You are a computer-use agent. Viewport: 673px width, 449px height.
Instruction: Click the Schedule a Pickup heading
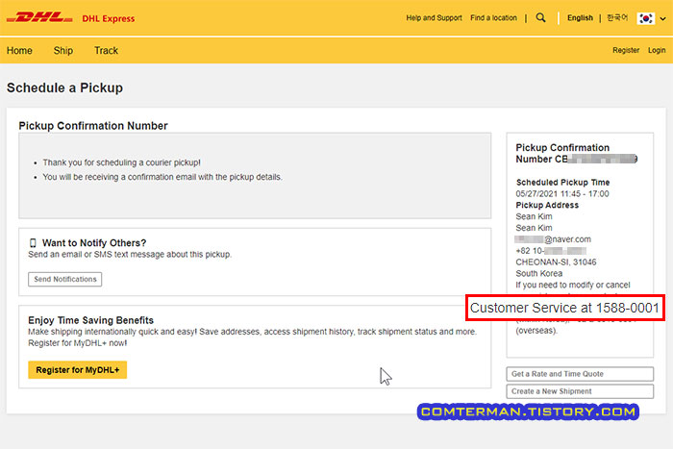(64, 87)
